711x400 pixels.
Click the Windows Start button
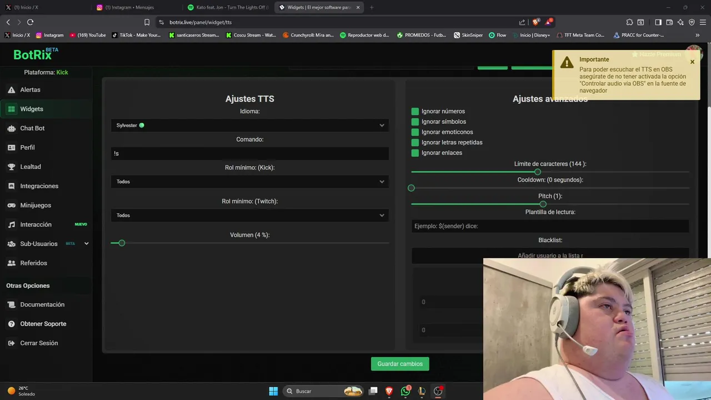coord(273,391)
